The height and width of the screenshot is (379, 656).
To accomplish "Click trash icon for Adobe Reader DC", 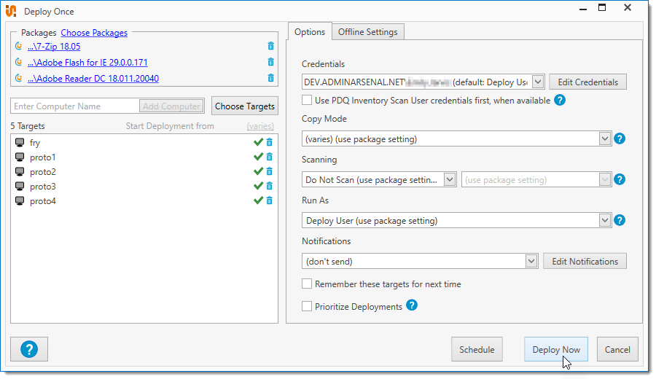I will coord(271,79).
